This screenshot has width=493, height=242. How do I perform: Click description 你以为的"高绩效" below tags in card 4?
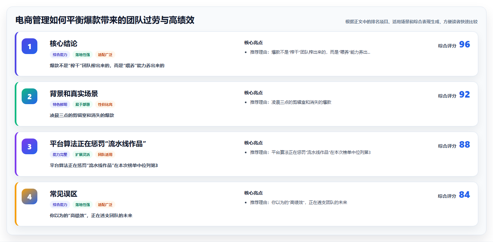click(91, 216)
